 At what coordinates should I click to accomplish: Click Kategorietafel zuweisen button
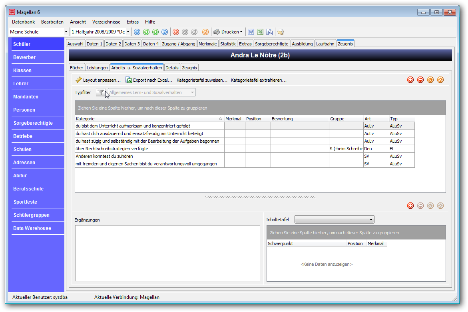202,80
